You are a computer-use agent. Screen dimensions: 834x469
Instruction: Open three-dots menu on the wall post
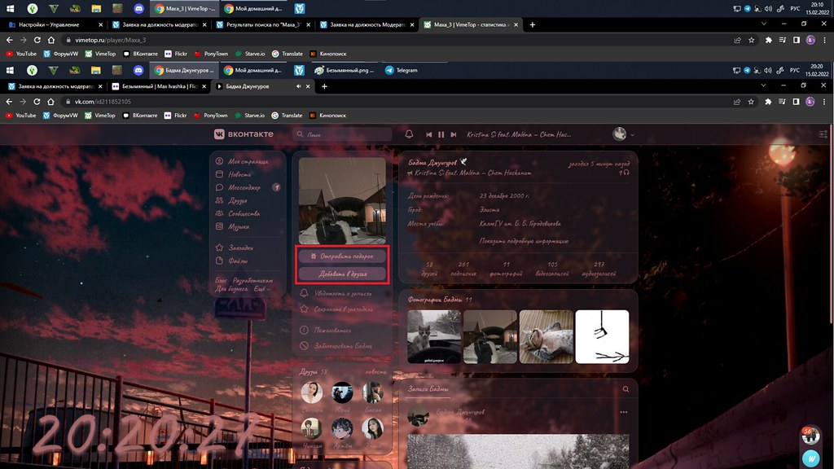624,413
